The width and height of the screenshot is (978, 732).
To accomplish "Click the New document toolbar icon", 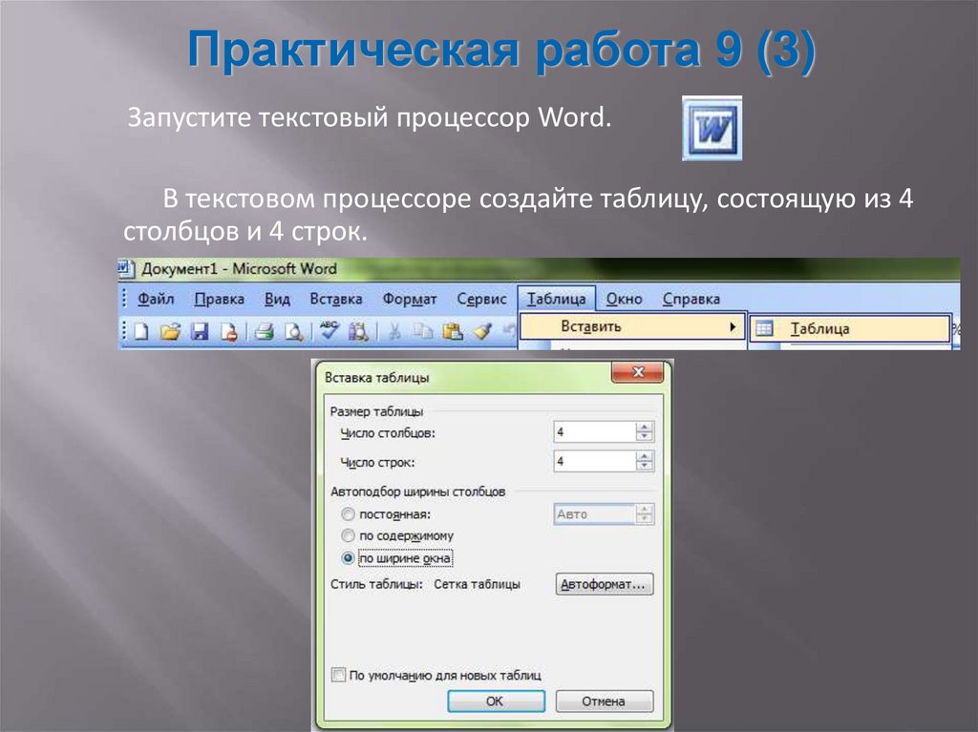I will [141, 331].
